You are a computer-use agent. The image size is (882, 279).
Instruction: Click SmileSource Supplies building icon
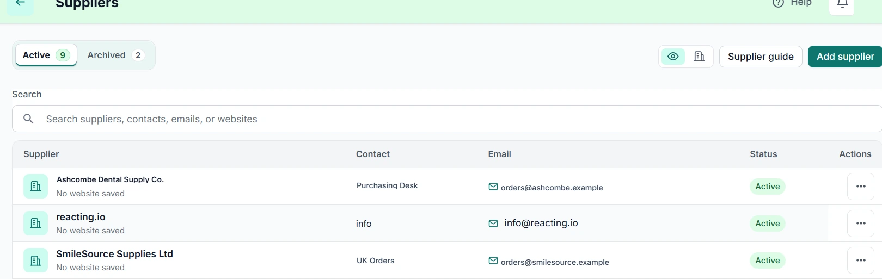click(x=35, y=260)
